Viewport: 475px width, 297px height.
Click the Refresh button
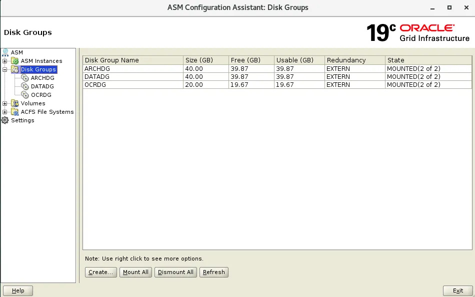click(x=214, y=272)
